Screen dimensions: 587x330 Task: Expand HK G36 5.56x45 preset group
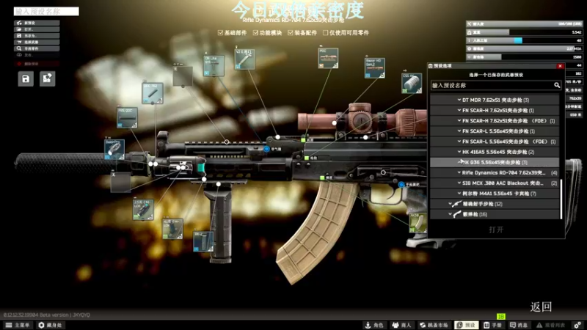(x=494, y=162)
